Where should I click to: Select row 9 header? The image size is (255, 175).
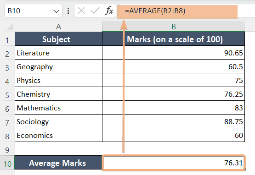(x=7, y=149)
